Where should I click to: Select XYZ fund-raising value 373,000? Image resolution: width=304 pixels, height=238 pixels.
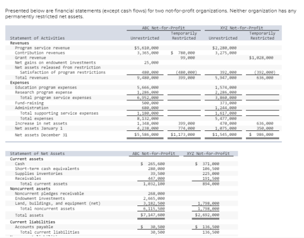pyautogui.click(x=228, y=103)
